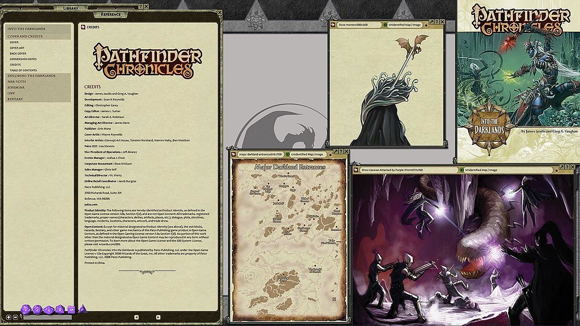Collapse the Cover and Credits chapter

click(x=39, y=36)
